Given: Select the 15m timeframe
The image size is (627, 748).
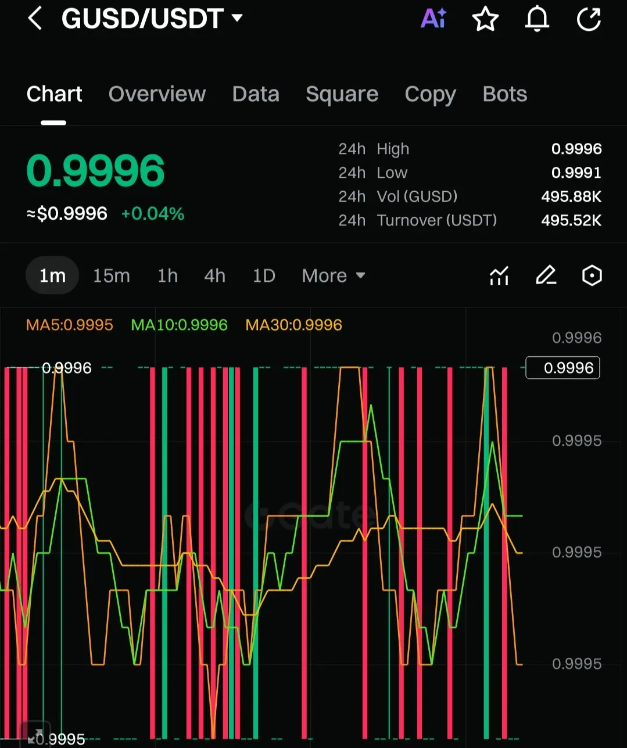Looking at the screenshot, I should 112,275.
